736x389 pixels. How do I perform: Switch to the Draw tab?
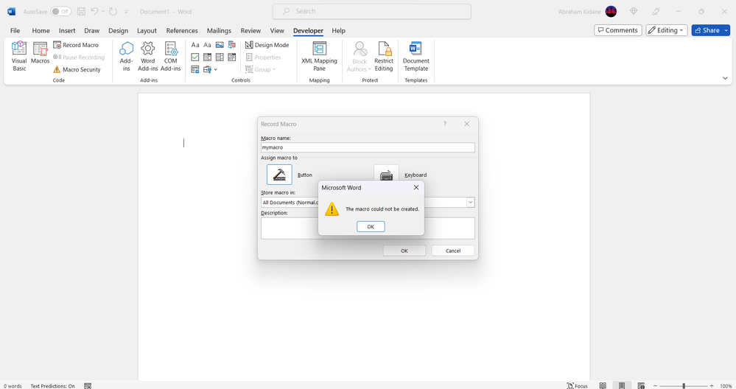coord(92,30)
